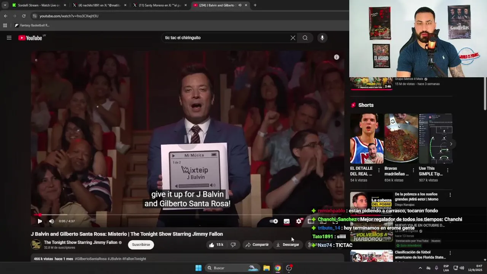This screenshot has height=274, width=487.
Task: Click the page vertical scrollbar
Action: click(x=485, y=94)
